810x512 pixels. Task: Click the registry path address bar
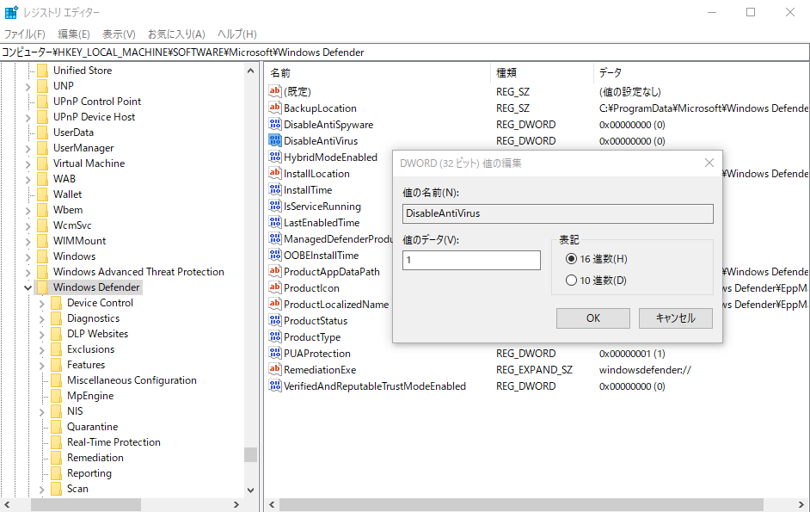(405, 52)
